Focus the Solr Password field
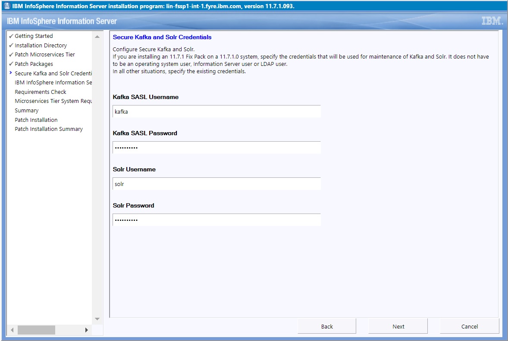 tap(216, 220)
